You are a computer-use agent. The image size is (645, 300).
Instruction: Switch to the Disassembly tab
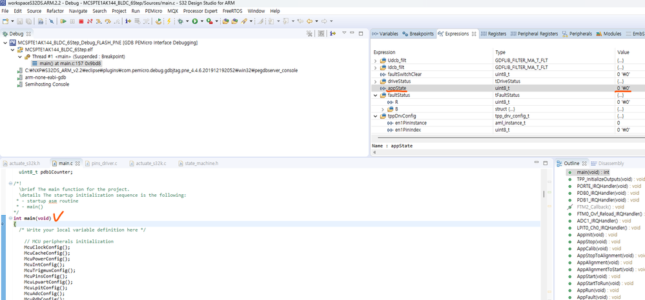pyautogui.click(x=608, y=164)
